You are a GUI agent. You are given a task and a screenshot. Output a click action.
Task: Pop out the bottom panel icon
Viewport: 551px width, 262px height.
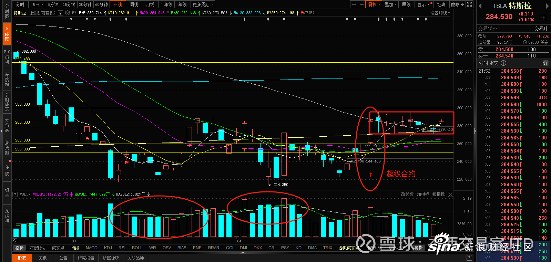tap(469, 258)
